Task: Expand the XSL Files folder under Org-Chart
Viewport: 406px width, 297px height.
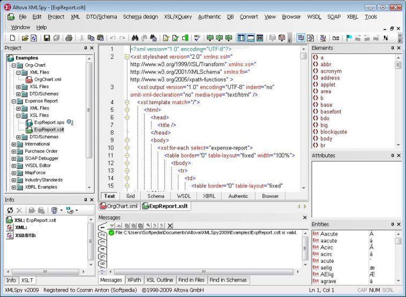Action: pos(18,87)
